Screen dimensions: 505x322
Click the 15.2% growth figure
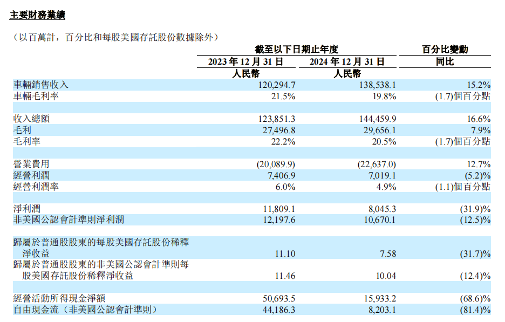tap(477, 85)
